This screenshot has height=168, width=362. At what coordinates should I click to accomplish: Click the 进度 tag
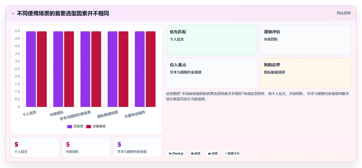[x=213, y=153]
